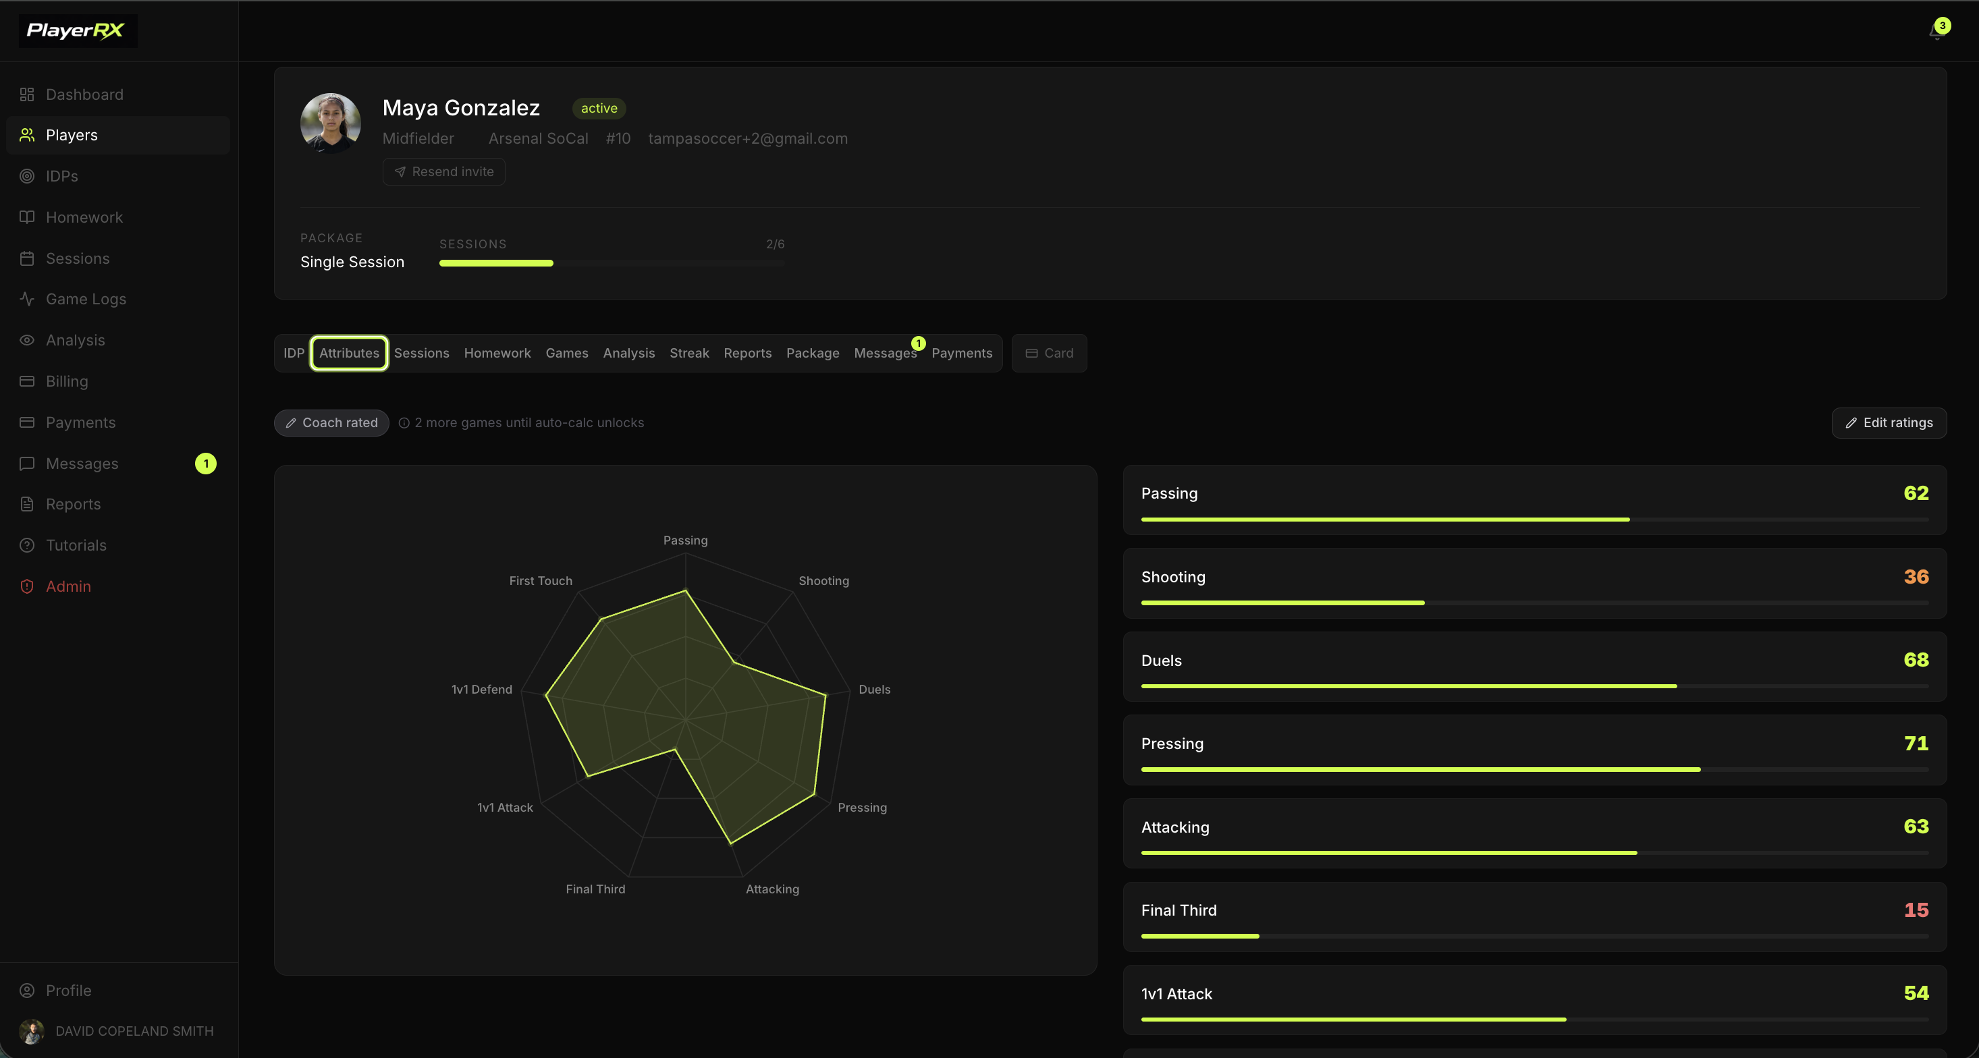
Task: Click the sessions progress bar
Action: point(612,263)
